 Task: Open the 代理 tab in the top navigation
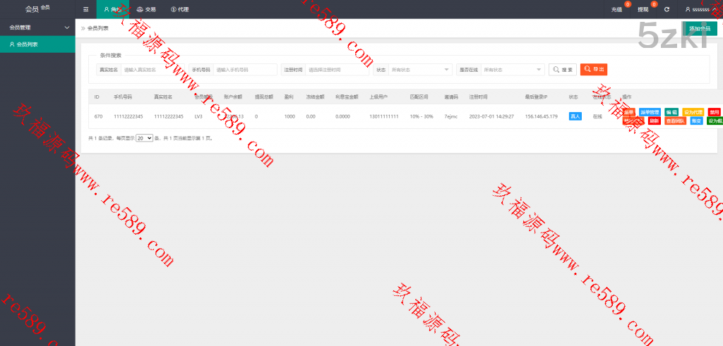coord(179,9)
